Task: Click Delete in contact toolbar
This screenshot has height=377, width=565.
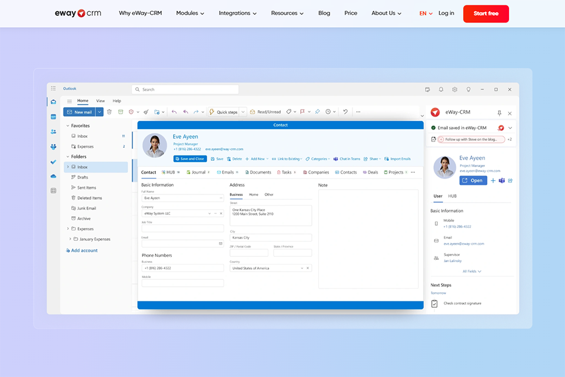Action: (234, 158)
